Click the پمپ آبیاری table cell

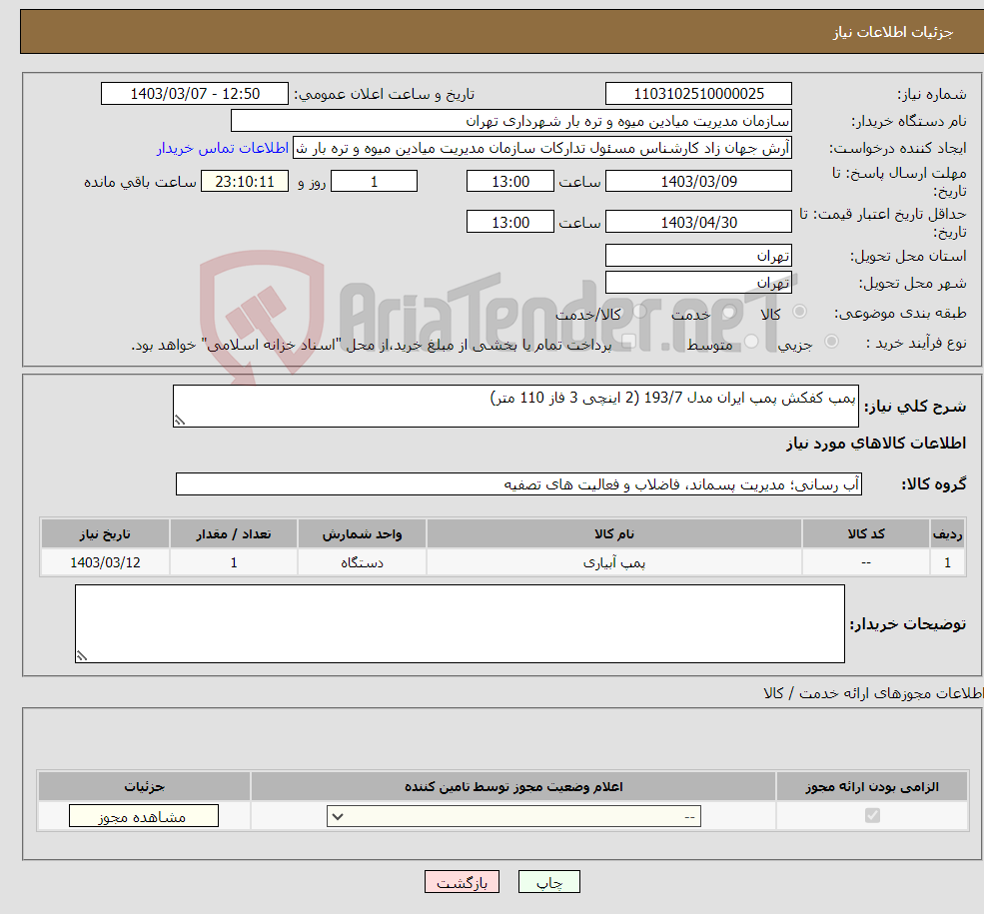[614, 562]
